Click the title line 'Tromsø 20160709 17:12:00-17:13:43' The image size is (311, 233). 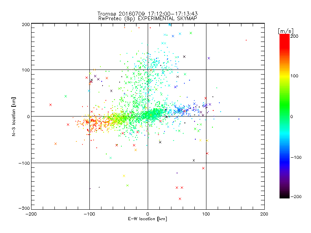pos(147,14)
